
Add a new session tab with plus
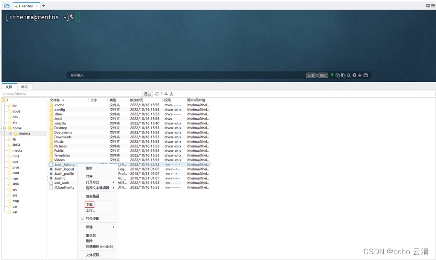tap(44, 6)
